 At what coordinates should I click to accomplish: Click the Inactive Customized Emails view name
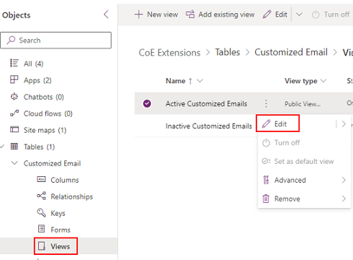tap(209, 126)
